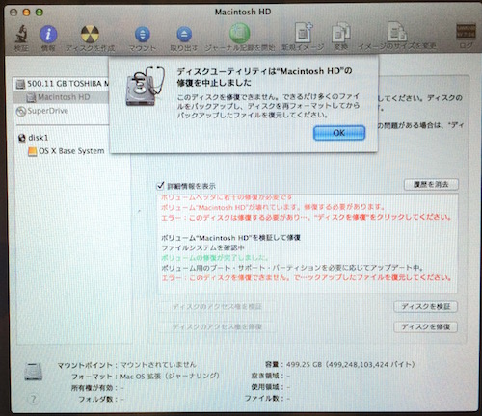The width and height of the screenshot is (482, 416).
Task: Click OK in the repair-stopped dialog
Action: (x=339, y=133)
